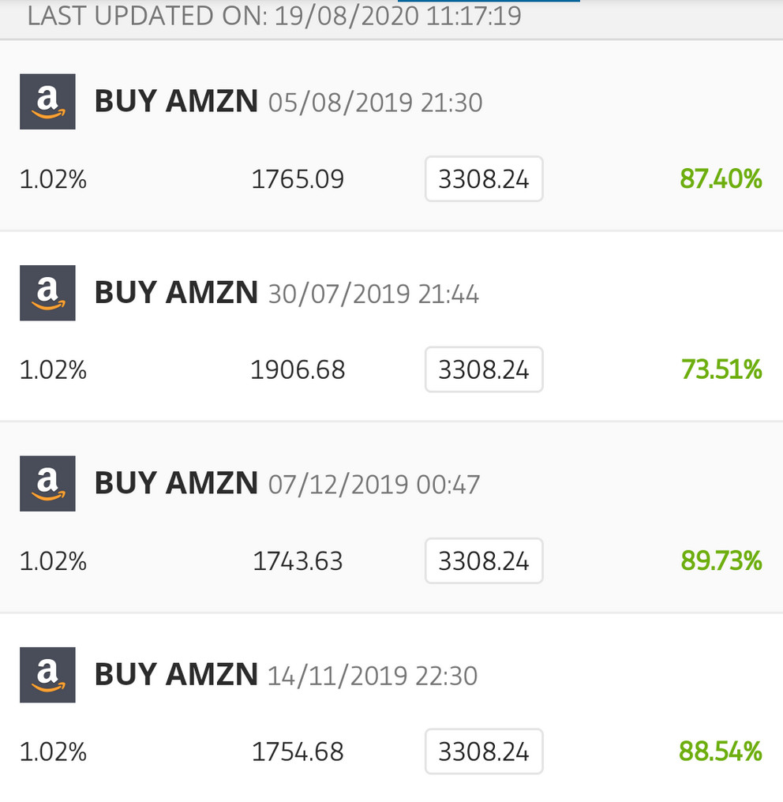Click Amazon logo on 07/12/2019 trade

(x=47, y=483)
